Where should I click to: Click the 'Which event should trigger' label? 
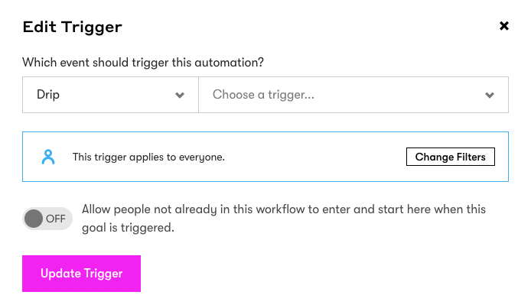pyautogui.click(x=143, y=63)
